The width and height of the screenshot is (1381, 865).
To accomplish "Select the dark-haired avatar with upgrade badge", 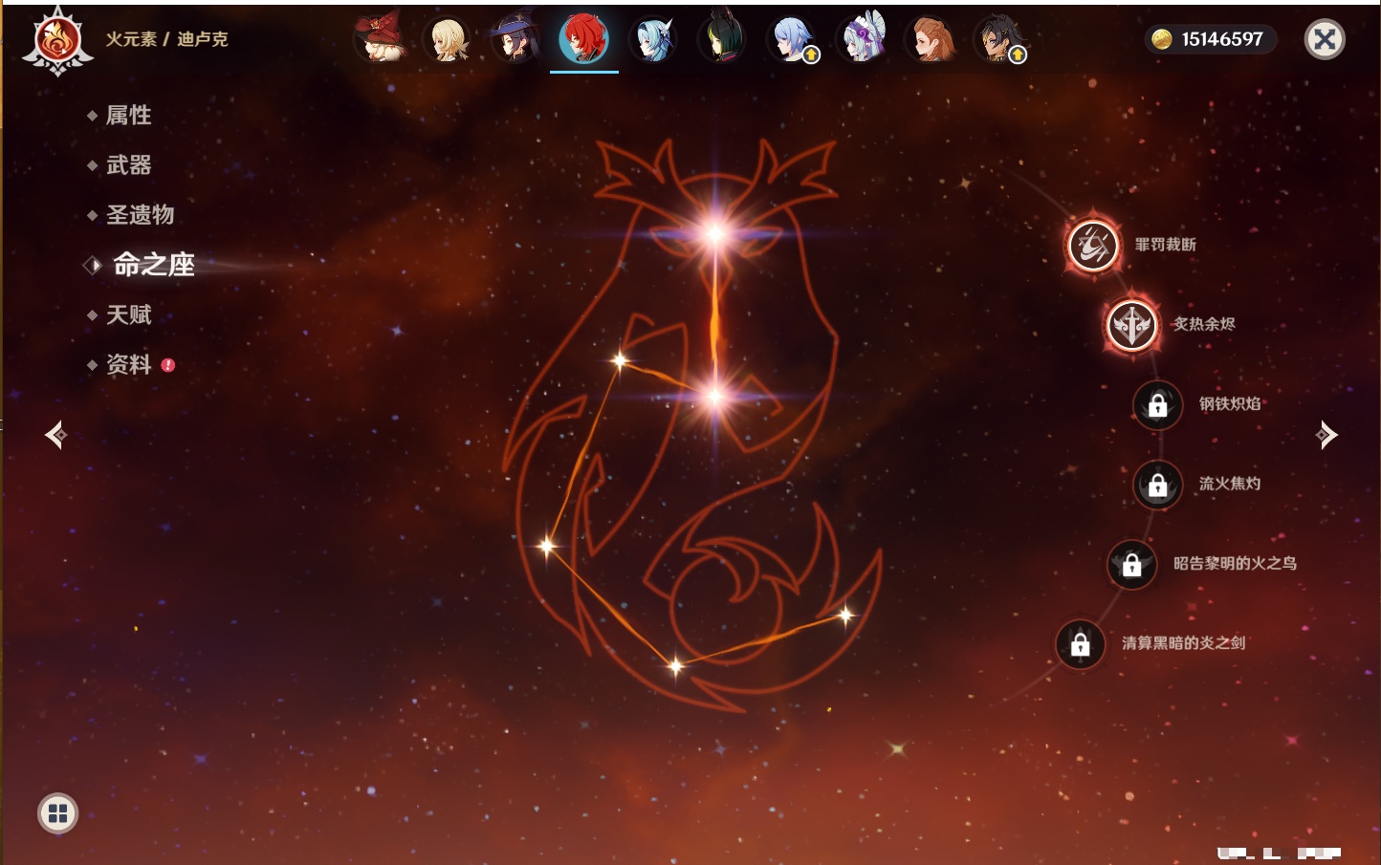I will [x=999, y=39].
